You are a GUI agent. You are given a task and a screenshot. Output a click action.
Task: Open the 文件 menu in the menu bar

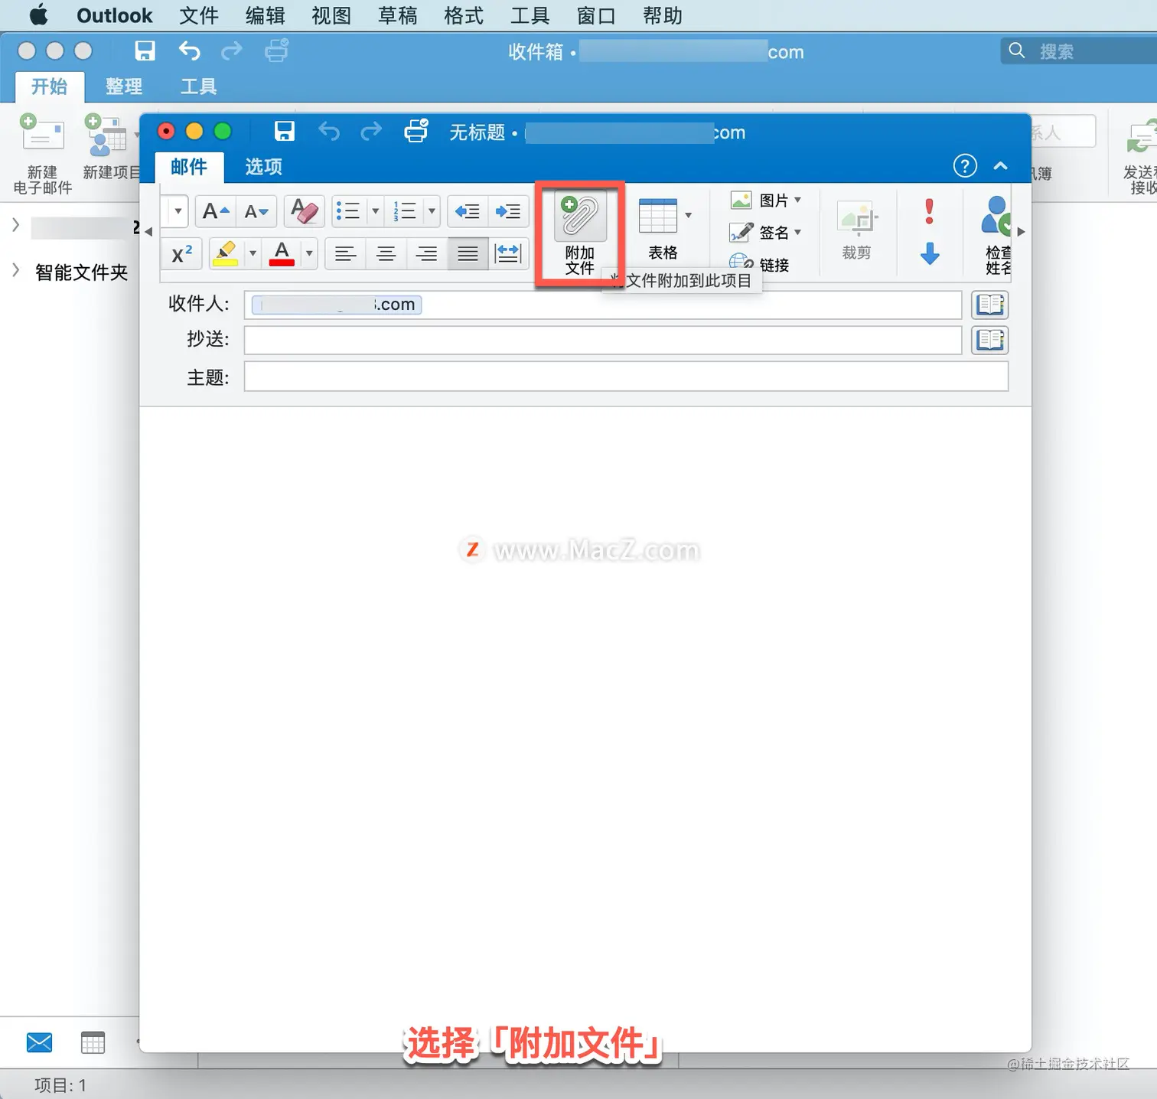(199, 15)
